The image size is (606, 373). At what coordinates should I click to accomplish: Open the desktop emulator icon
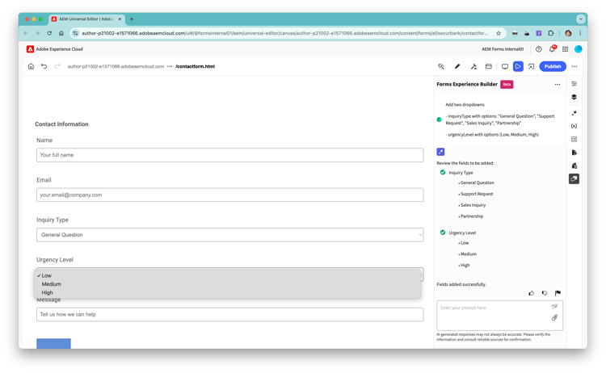coord(505,66)
